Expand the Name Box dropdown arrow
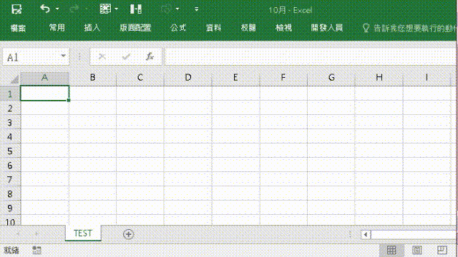458x257 pixels. [63, 56]
